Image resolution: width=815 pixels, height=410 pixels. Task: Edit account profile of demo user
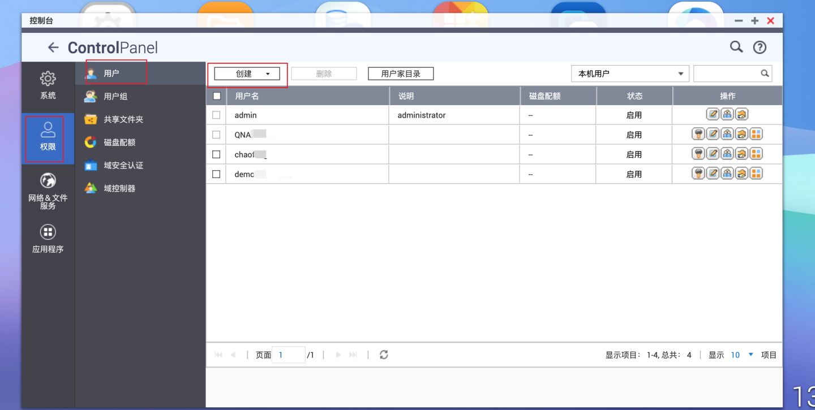coord(713,174)
